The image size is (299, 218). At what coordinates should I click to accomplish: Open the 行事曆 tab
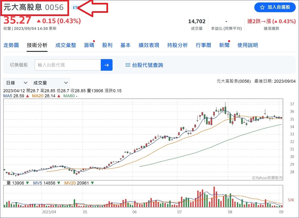pyautogui.click(x=204, y=45)
